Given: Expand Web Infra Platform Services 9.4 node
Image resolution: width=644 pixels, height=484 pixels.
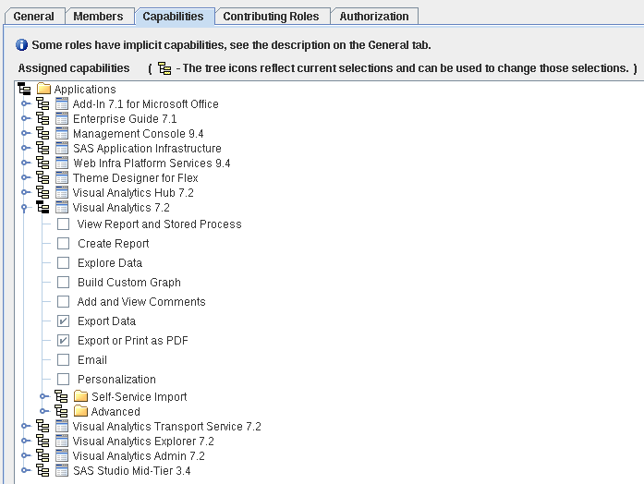Looking at the screenshot, I should click(x=25, y=163).
